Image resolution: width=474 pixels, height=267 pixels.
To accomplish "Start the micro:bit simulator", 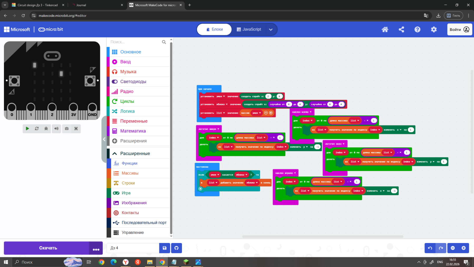I will coord(27,129).
